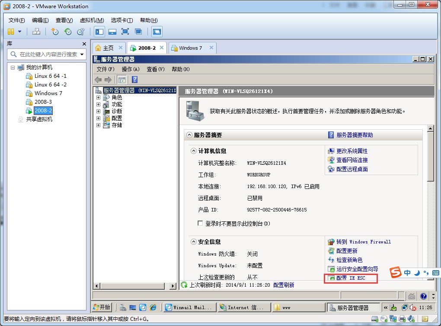Viewport: 441px width, 326px height.
Task: Click 更改系统属性 link
Action: pyautogui.click(x=352, y=151)
